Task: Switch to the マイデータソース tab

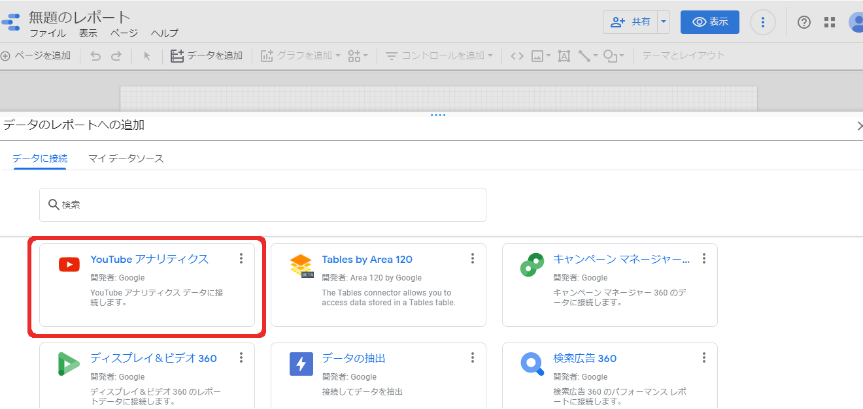Action: 126,159
